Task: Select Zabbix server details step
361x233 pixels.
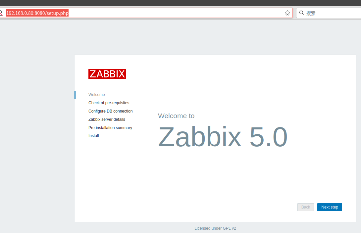Action: (107, 119)
